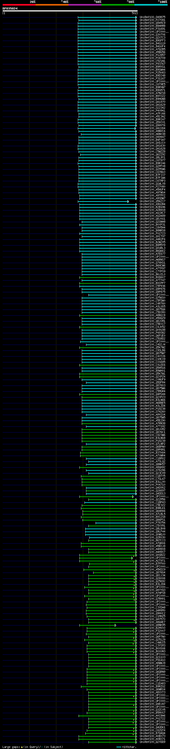Open hit UniRef100_B8AHM8
170x749 pixels.
tap(152, 26)
